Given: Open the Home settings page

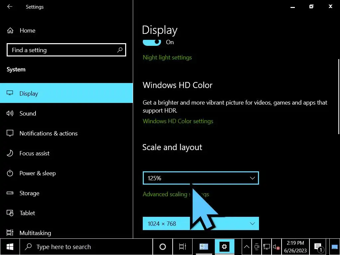Looking at the screenshot, I should 66,31.
